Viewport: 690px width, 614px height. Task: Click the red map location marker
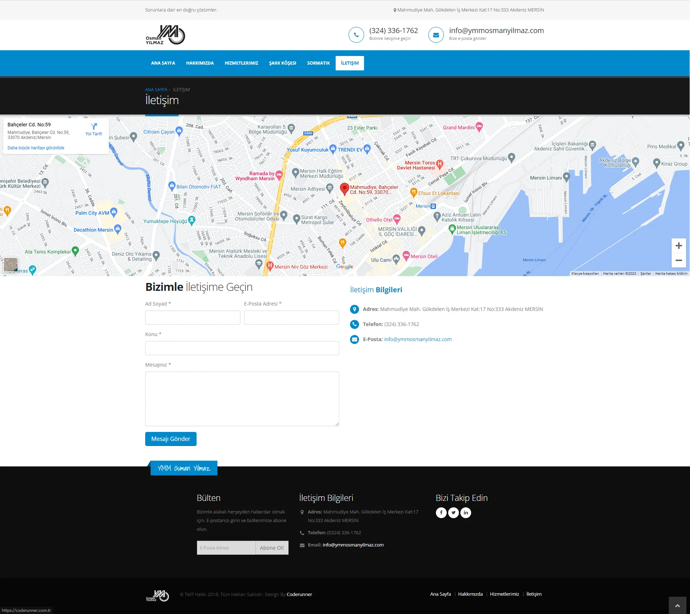tap(344, 188)
